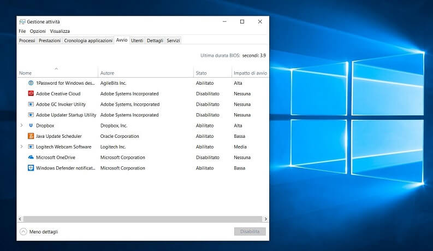Click the Adobe Updater Startup Utility icon
The height and width of the screenshot is (251, 433).
click(31, 115)
